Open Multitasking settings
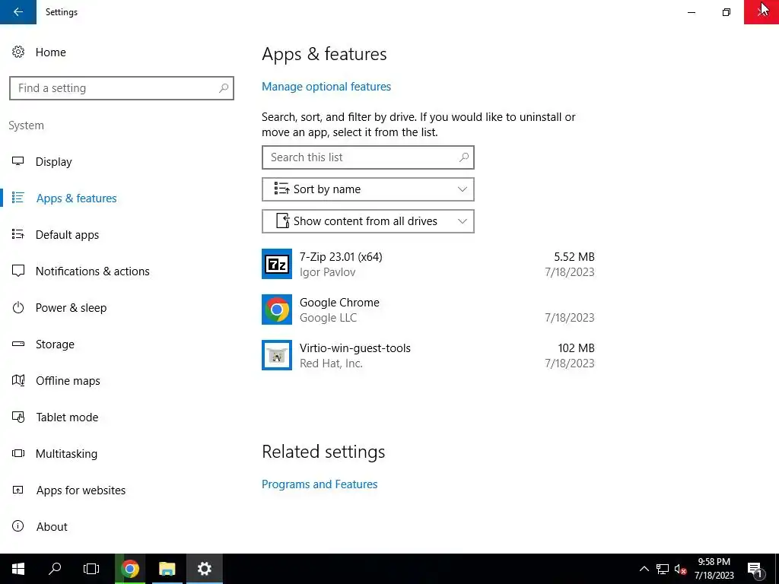Viewport: 779px width, 584px height. tap(66, 454)
